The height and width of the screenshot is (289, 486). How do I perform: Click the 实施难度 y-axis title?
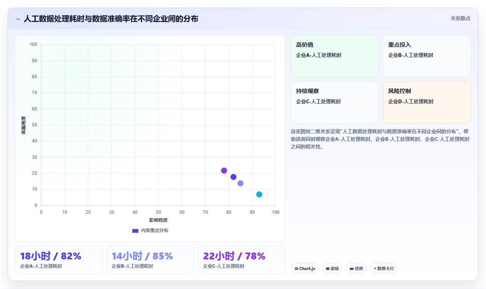24,125
